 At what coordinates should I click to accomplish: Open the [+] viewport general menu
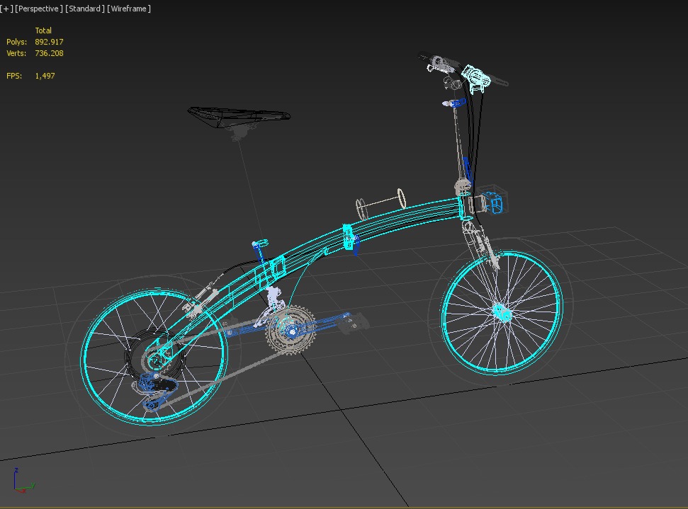(x=6, y=8)
